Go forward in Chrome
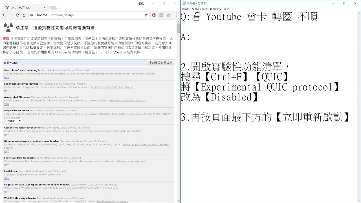 coord(11,15)
